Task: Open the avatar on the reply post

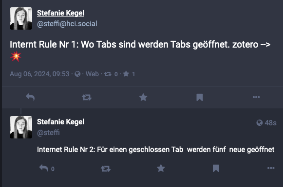Action: pos(21,127)
